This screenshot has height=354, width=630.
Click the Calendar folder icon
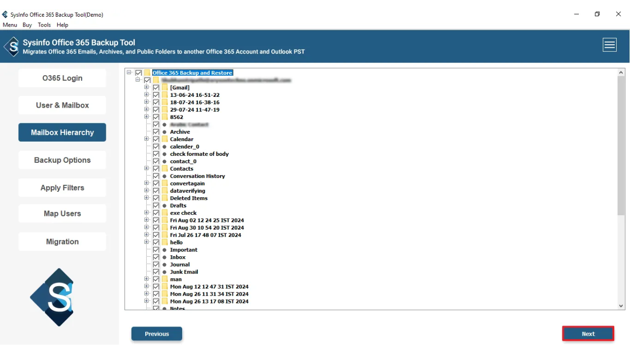click(x=165, y=139)
